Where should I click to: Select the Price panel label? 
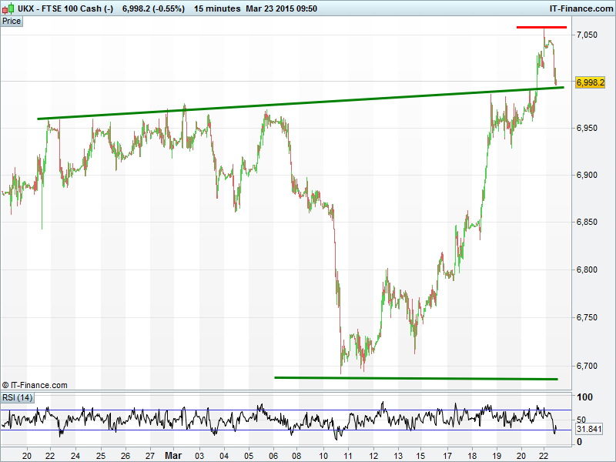point(12,22)
